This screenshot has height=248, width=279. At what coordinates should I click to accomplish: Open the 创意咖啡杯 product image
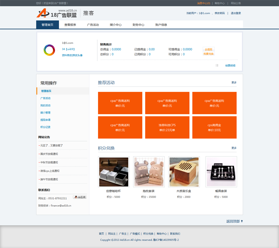114,172
